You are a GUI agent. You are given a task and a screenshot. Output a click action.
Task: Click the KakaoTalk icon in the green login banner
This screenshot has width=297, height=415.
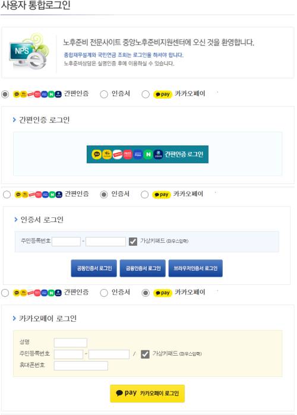(96, 154)
